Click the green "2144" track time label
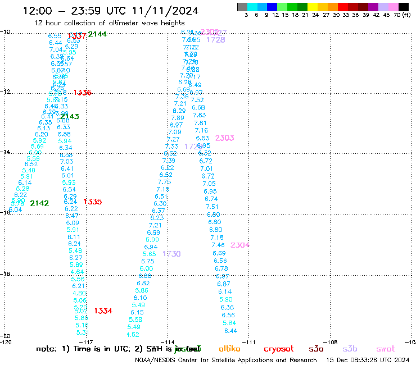Image resolution: width=416 pixels, height=365 pixels. tap(97, 34)
